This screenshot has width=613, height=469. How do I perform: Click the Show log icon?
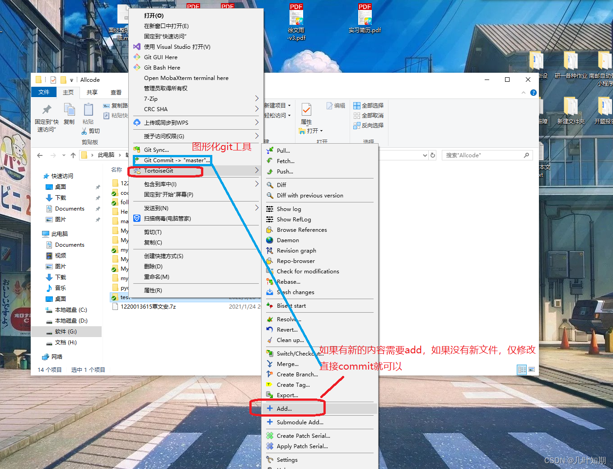click(x=270, y=209)
